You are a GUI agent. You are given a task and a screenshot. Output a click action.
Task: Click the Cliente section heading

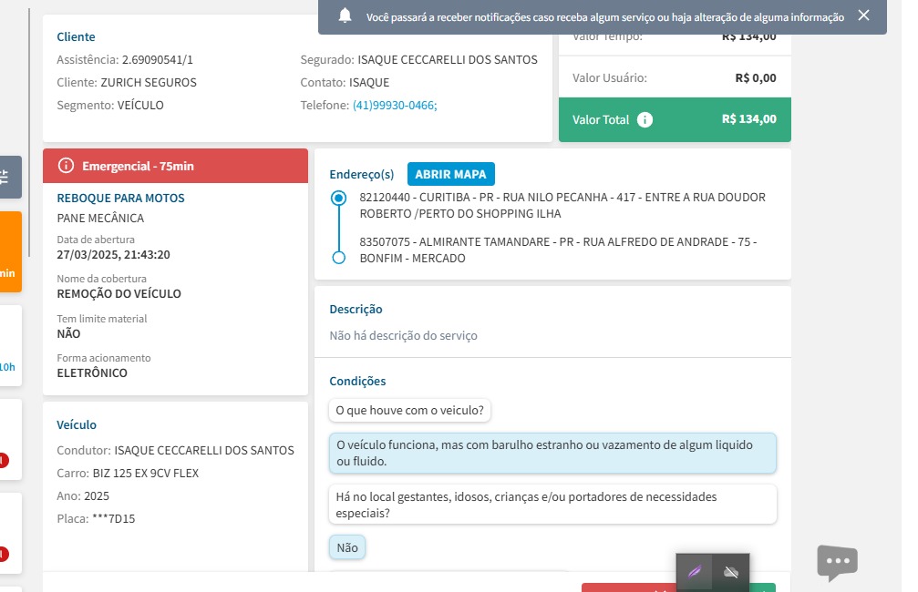point(76,36)
